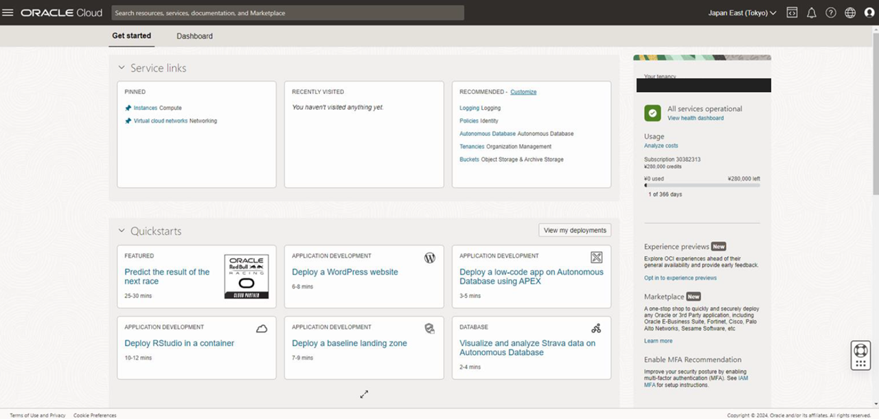Screen dimensions: 879x419
Task: Collapse the Service links section
Action: (x=122, y=68)
